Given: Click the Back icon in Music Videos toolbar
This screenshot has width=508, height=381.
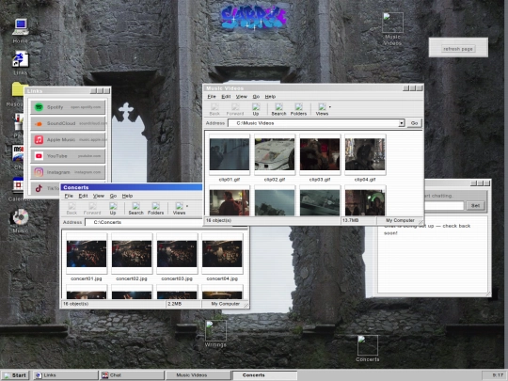Looking at the screenshot, I should coord(214,109).
